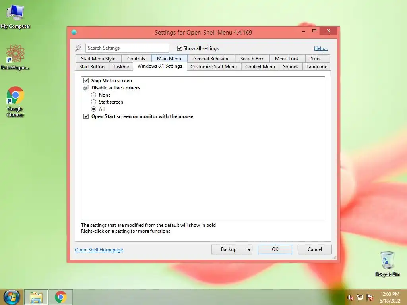The image size is (407, 305).
Task: Uncheck Show all settings
Action: tap(180, 48)
